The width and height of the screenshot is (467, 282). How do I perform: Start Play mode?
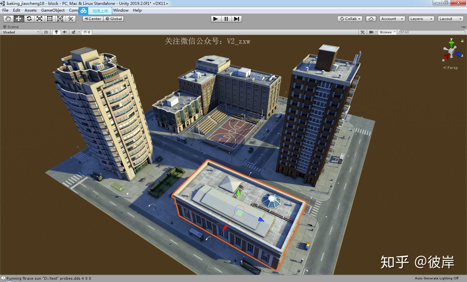[215, 19]
